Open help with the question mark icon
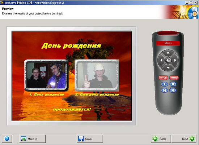The width and height of the screenshot is (199, 145). [x=7, y=139]
